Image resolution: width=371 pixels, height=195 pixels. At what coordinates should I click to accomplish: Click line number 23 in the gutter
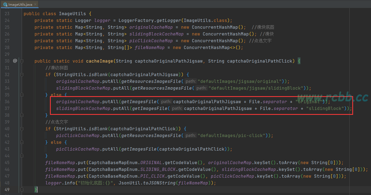[7, 14]
